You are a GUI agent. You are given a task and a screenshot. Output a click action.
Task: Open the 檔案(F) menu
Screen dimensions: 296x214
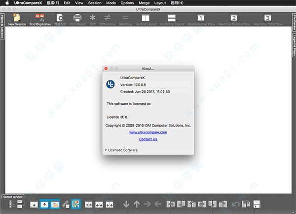53,3
